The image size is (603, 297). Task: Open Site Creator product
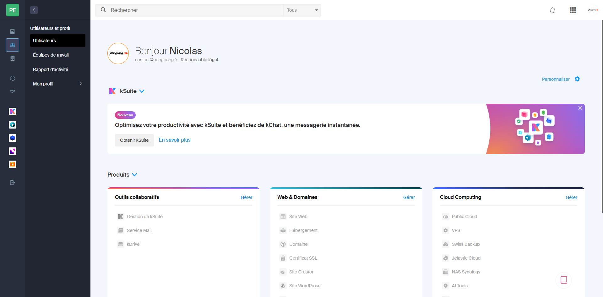coord(296,272)
